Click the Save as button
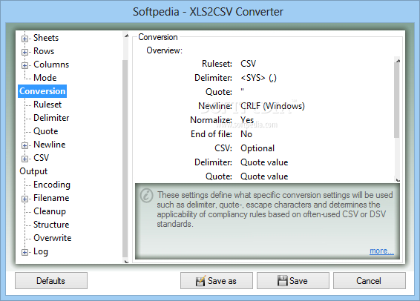This screenshot has width=420, height=301. [x=217, y=281]
